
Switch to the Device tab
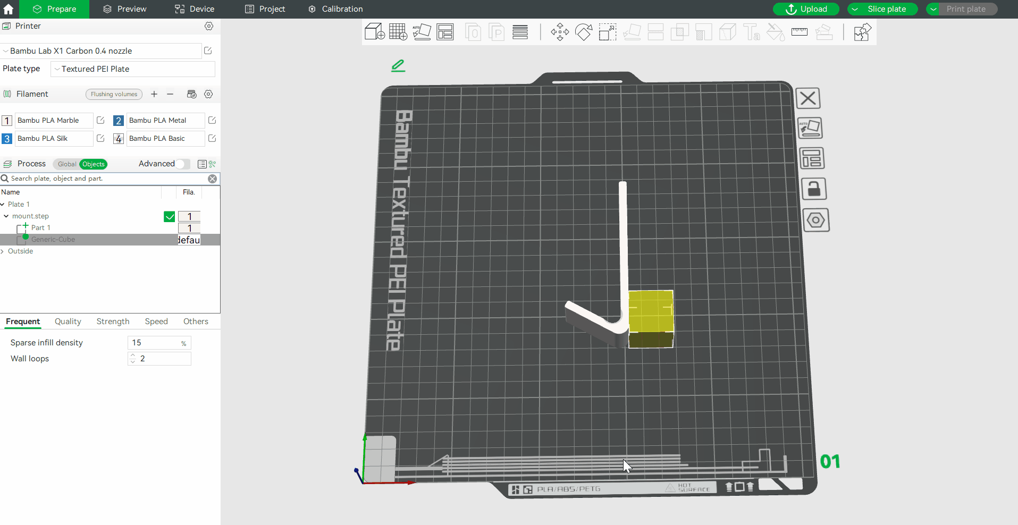pyautogui.click(x=195, y=9)
